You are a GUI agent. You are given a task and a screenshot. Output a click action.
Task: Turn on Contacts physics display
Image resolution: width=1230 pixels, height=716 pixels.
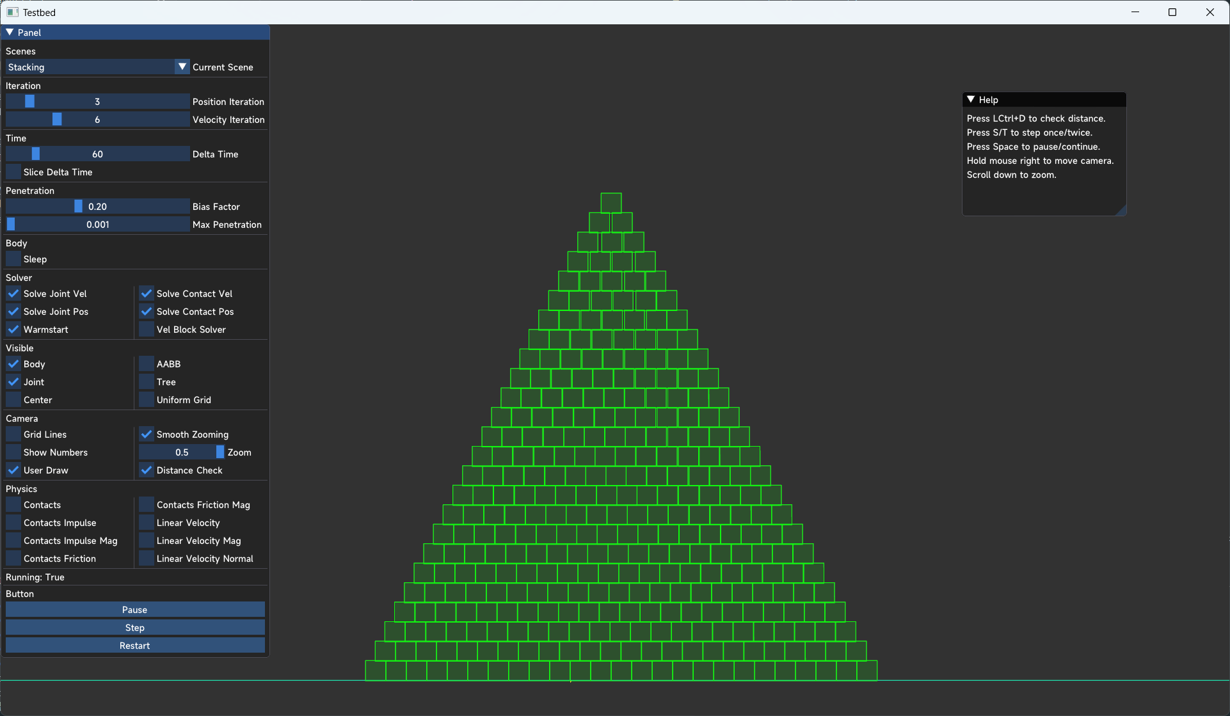pos(13,505)
